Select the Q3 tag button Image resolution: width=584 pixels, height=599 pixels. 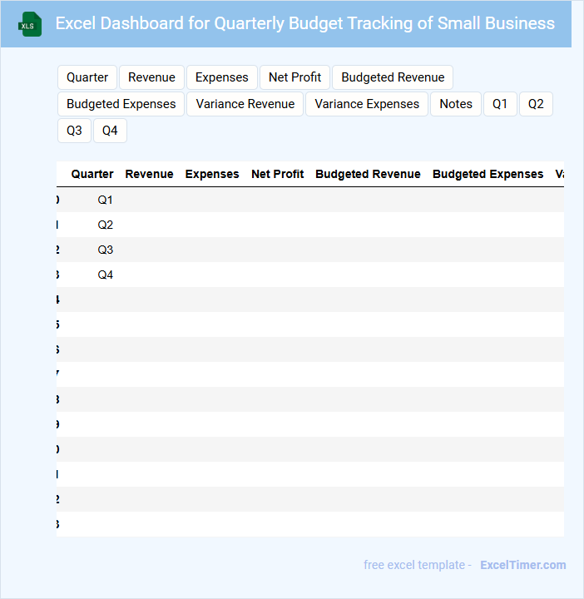[x=74, y=131]
